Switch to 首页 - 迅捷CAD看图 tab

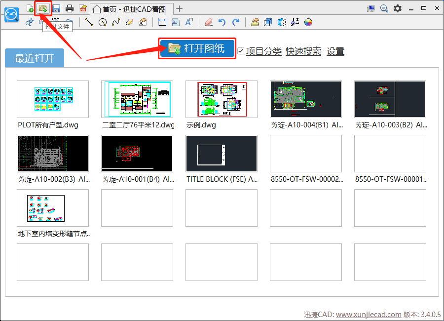pyautogui.click(x=132, y=9)
